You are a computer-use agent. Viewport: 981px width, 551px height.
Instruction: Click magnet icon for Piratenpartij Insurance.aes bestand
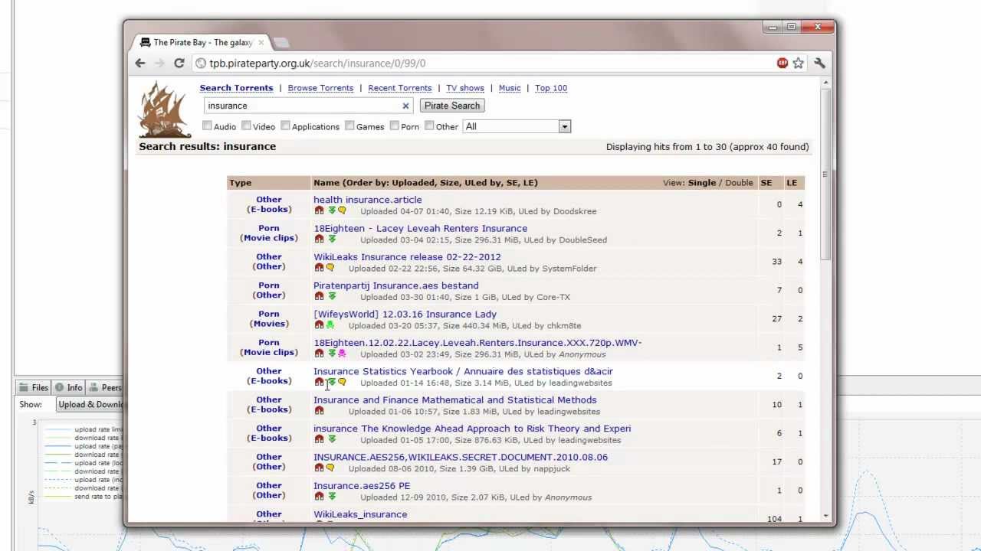pyautogui.click(x=319, y=296)
